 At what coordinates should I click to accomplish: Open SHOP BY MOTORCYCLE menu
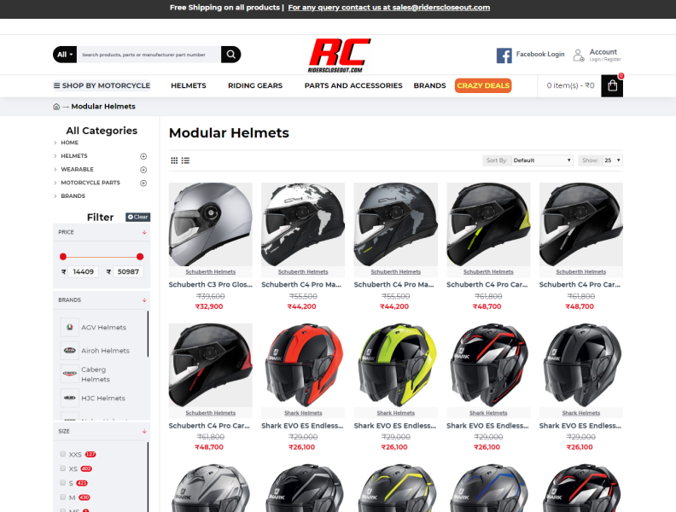coord(102,85)
